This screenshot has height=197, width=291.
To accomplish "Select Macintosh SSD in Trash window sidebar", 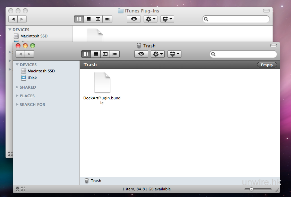I will click(x=41, y=71).
